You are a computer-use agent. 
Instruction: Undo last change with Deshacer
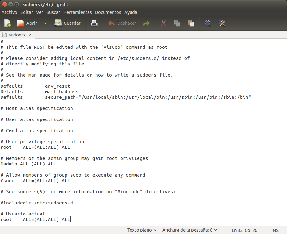[122, 23]
